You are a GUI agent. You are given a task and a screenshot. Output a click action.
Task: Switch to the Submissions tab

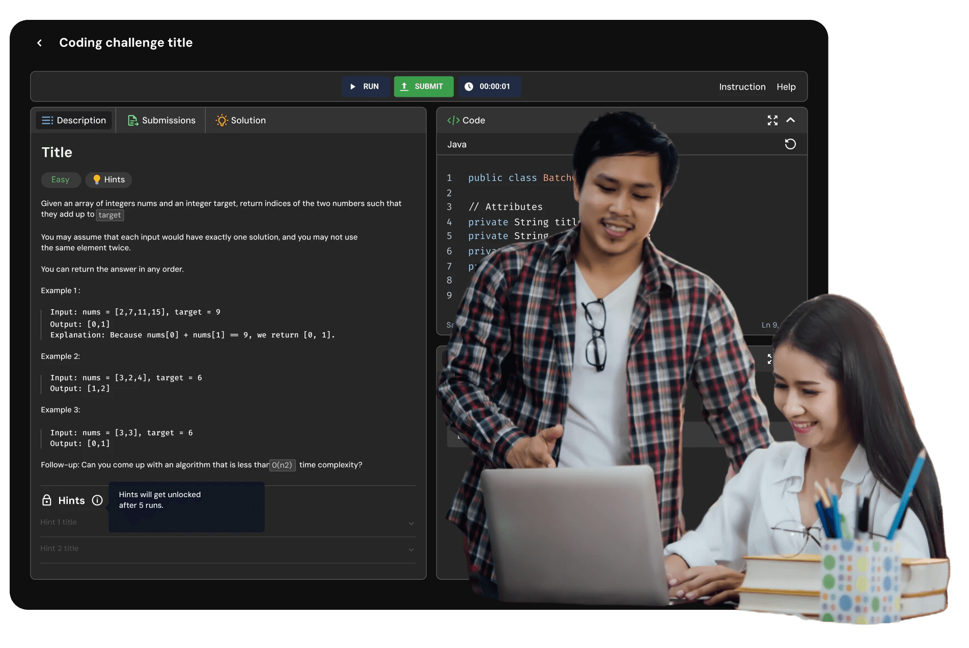[161, 120]
